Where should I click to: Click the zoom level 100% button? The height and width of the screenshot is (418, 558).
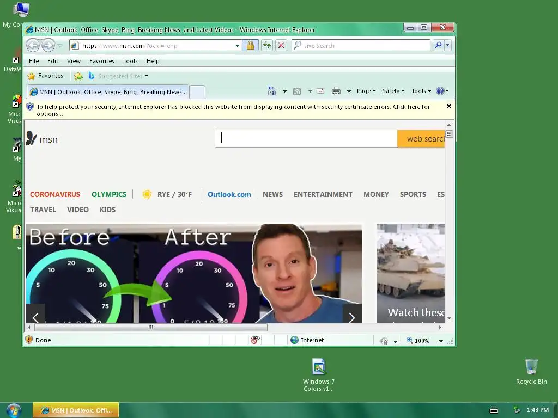418,341
